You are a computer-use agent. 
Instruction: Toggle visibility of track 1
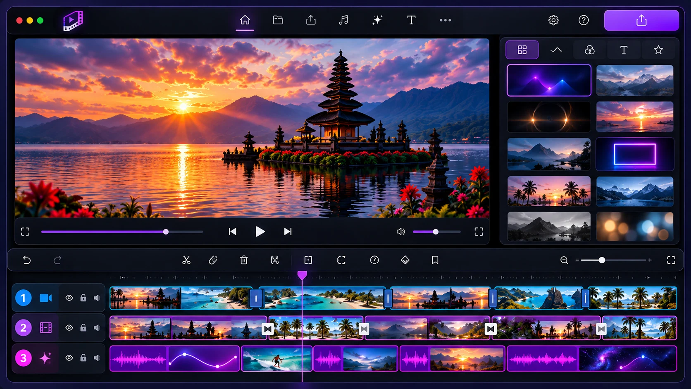(69, 298)
